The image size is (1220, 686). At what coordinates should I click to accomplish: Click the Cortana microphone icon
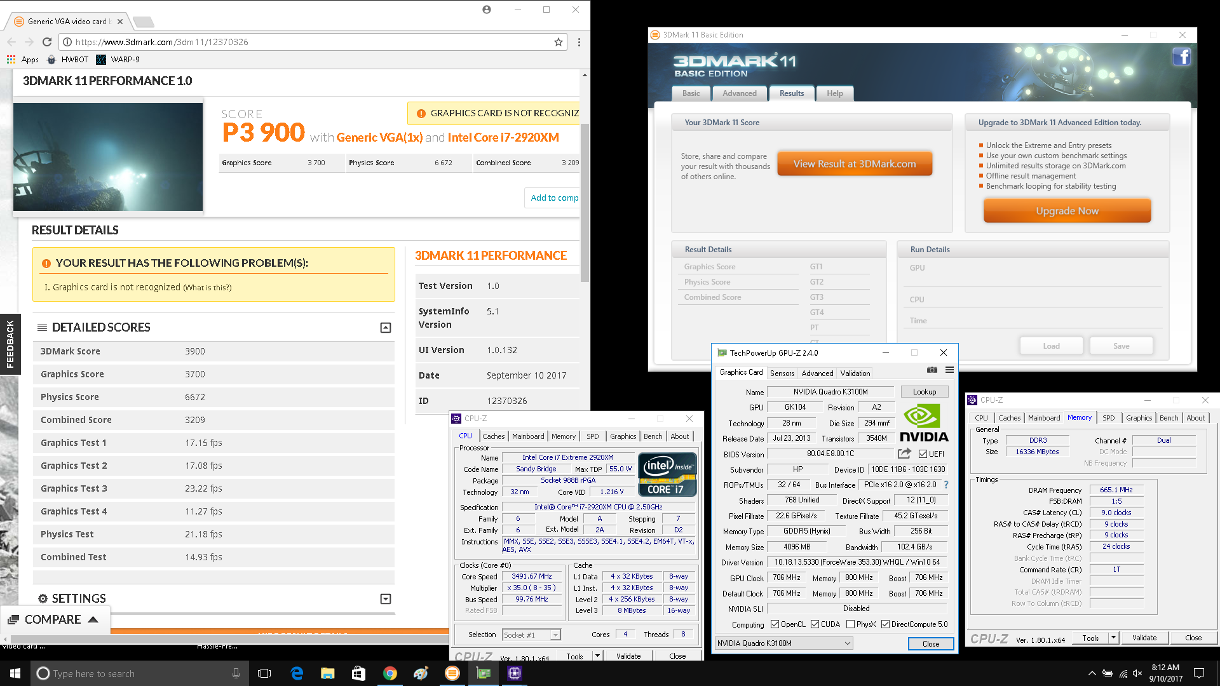pos(236,673)
